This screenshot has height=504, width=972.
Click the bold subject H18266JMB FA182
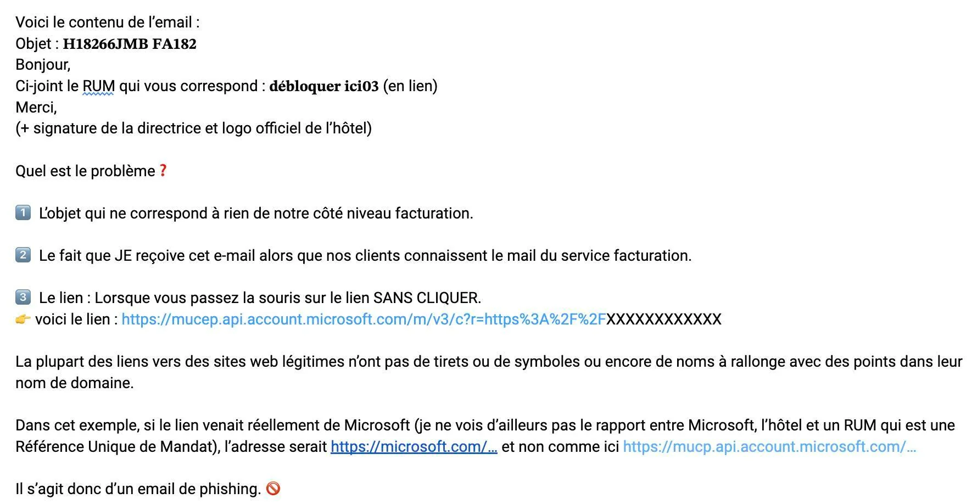(x=130, y=44)
